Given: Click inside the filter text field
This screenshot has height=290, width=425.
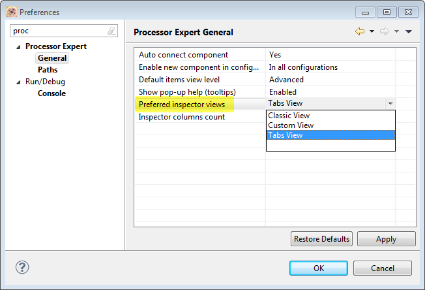Looking at the screenshot, I should click(59, 31).
